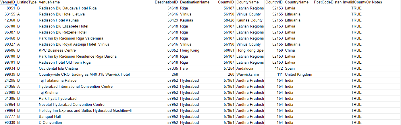Click CountyID cell 58428

226,20
